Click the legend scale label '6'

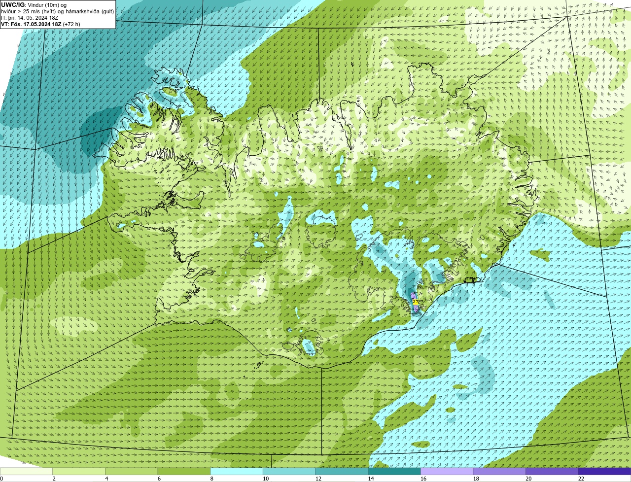tap(159, 479)
